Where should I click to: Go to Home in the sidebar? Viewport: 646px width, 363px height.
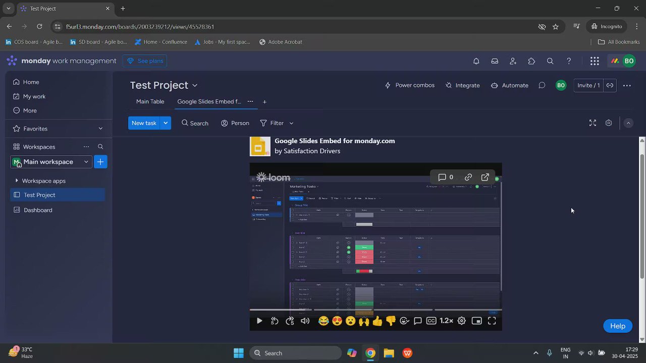click(x=31, y=82)
